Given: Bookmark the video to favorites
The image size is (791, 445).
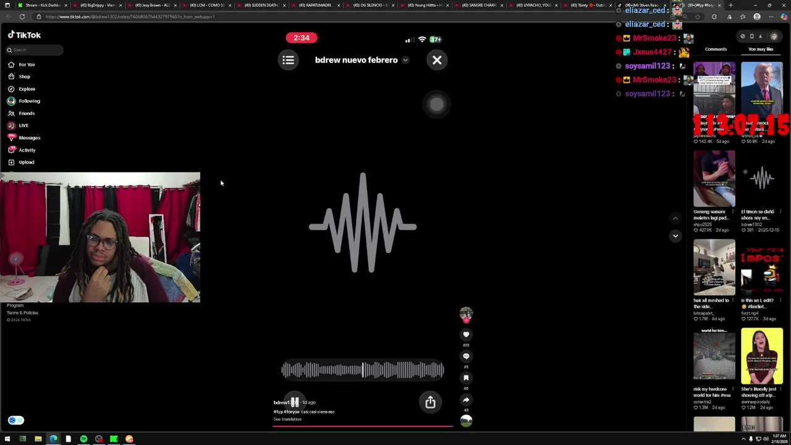Looking at the screenshot, I should pos(466,378).
